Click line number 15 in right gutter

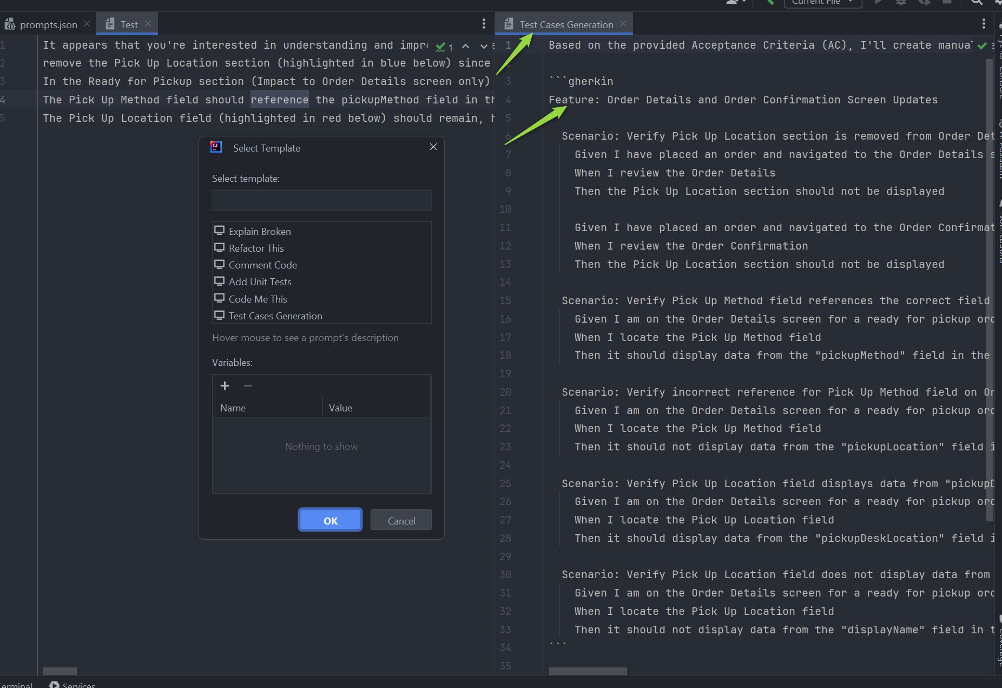505,300
